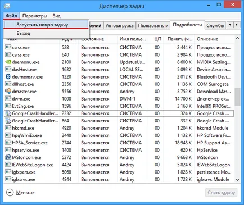The width and height of the screenshot is (244, 205).
Task: Click the dasHost.exe process icon
Action: (8, 69)
